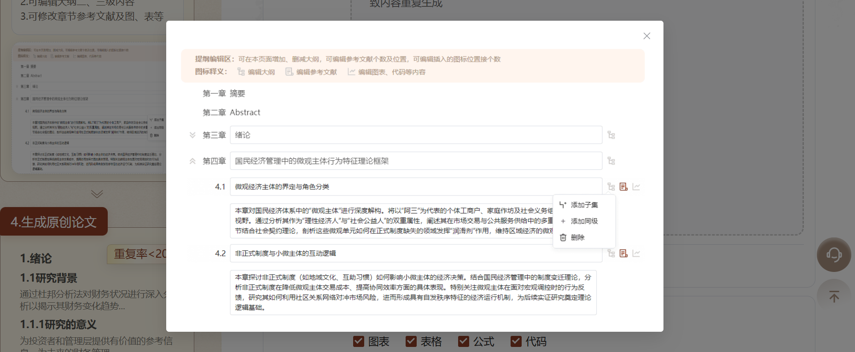Toggle the 代码 checkbox

pyautogui.click(x=516, y=341)
